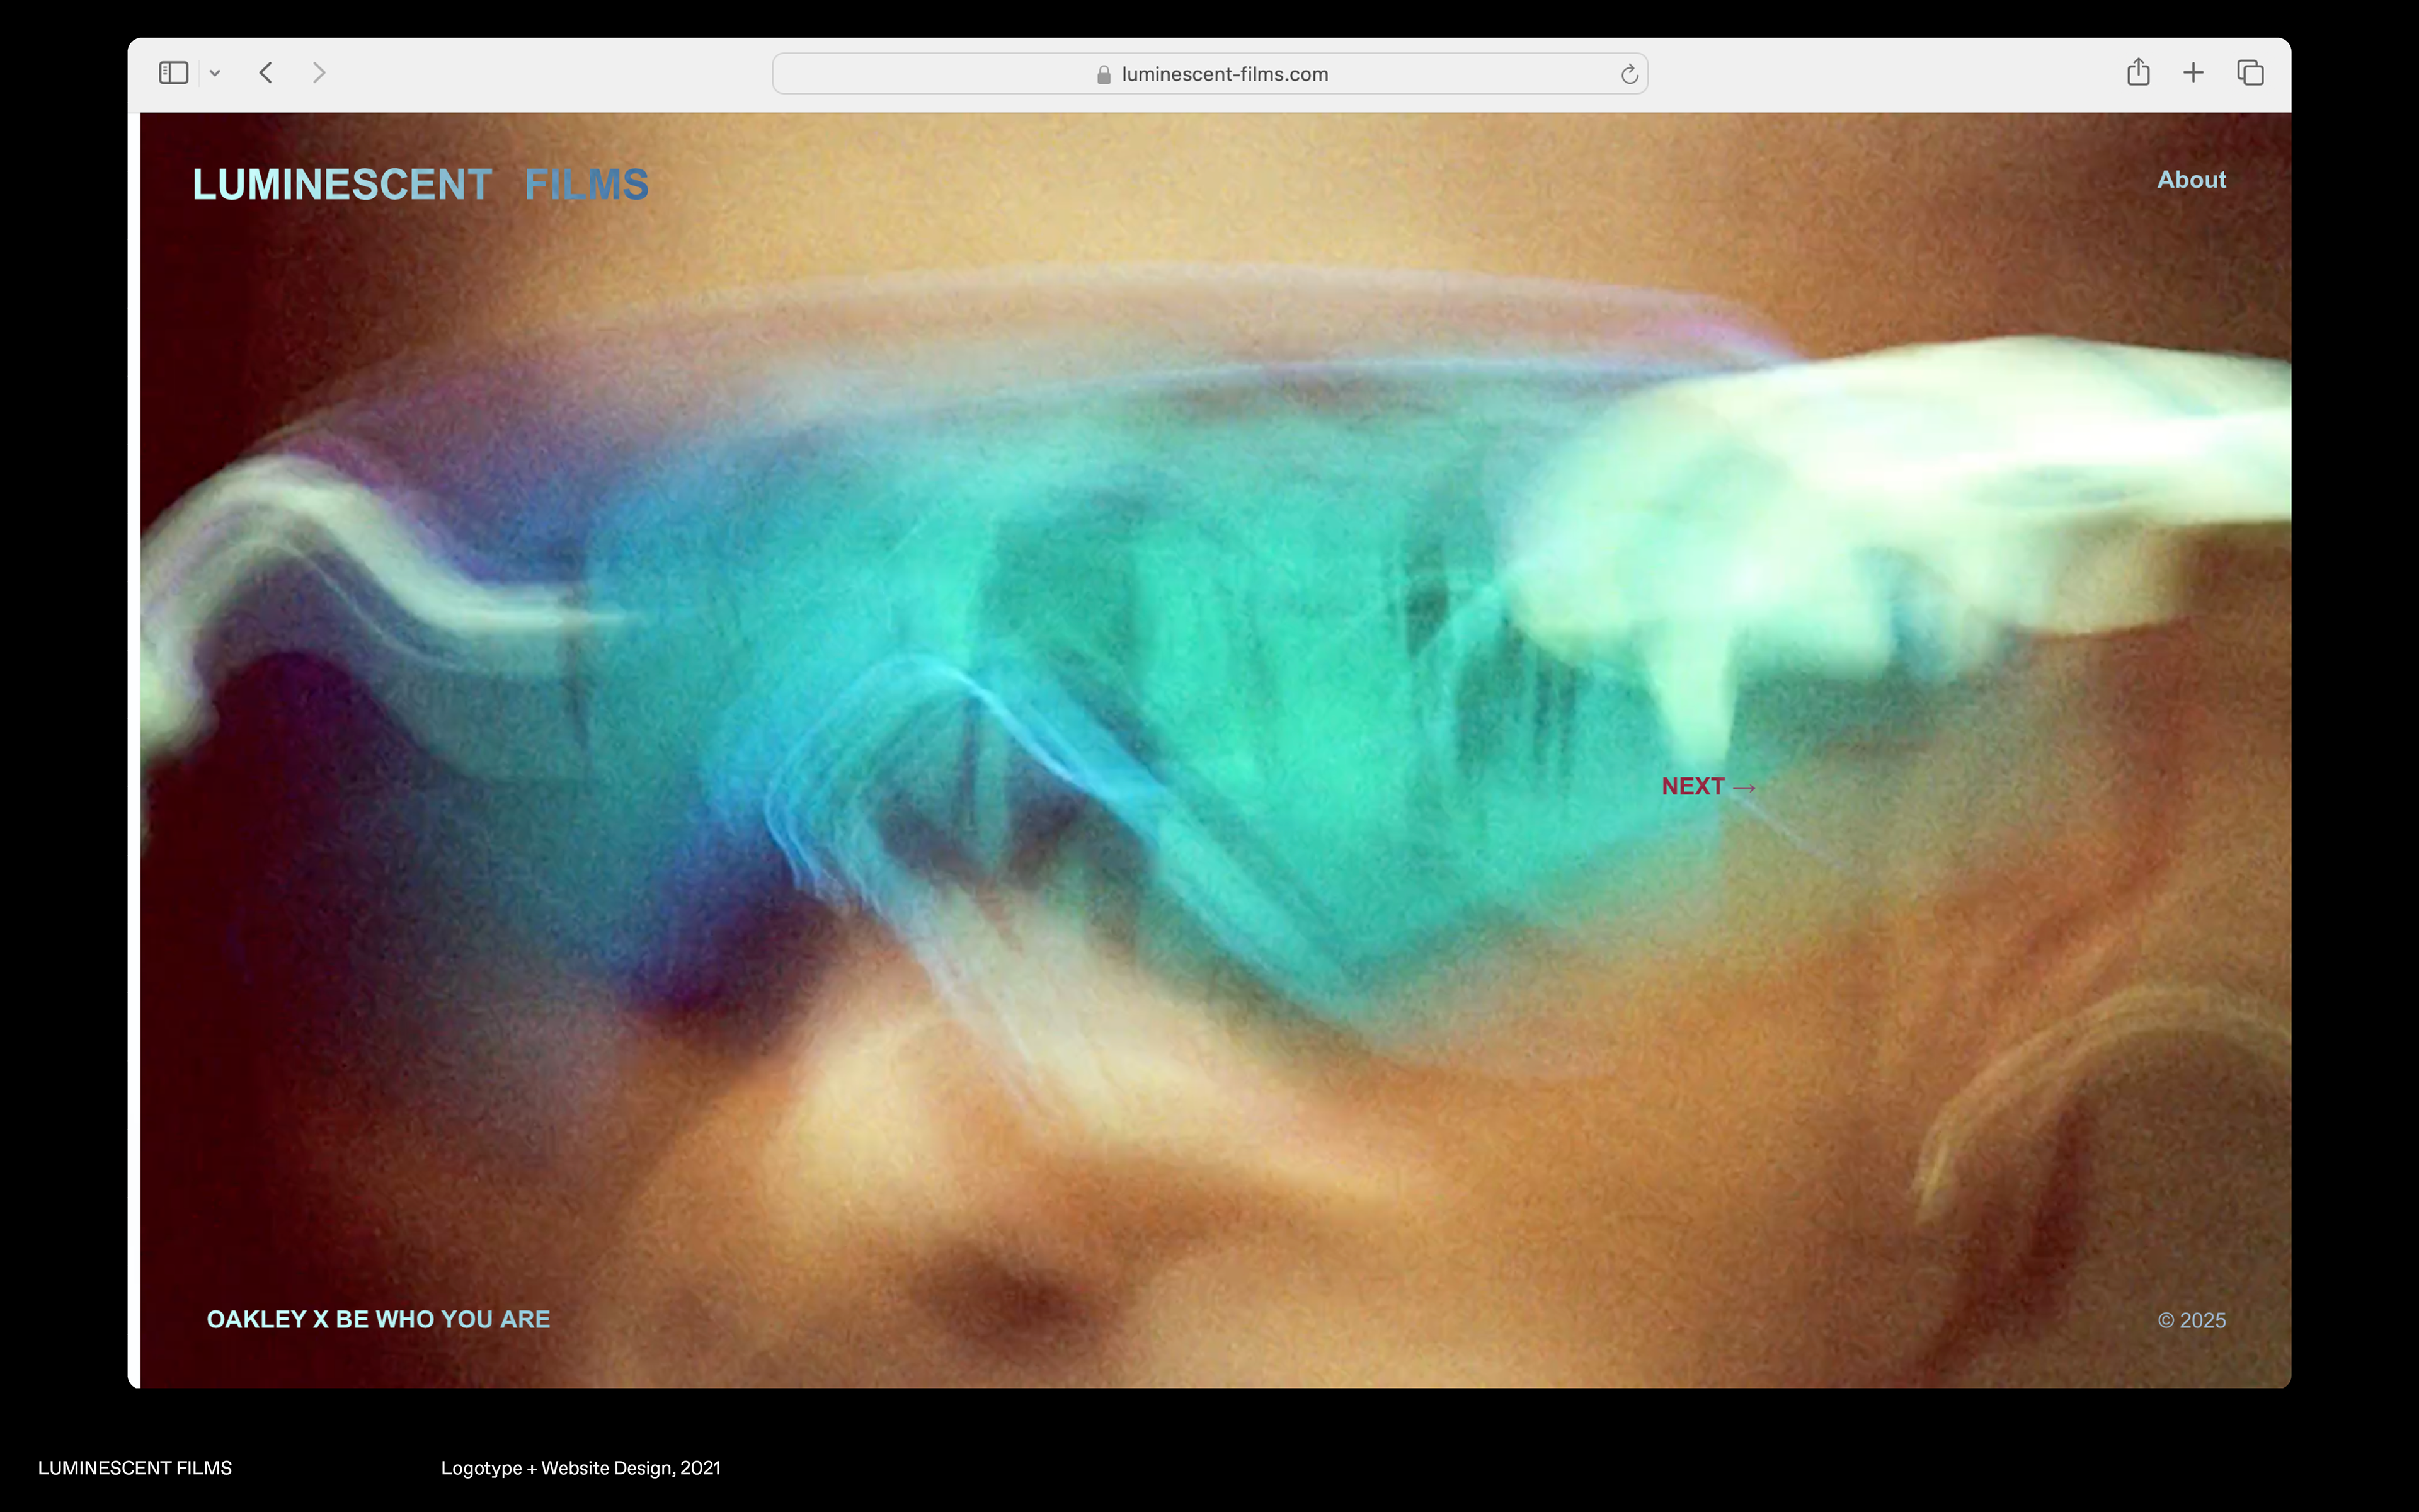Expand the sidebar options chevron dropdown
Image resolution: width=2419 pixels, height=1512 pixels.
click(x=215, y=73)
